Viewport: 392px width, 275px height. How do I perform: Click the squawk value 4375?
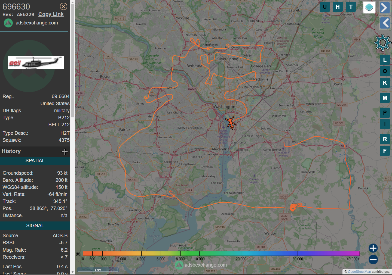click(x=64, y=140)
